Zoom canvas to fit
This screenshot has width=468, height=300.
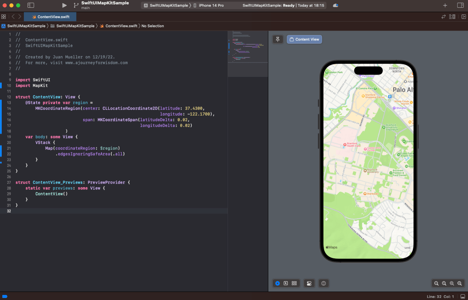point(452,283)
